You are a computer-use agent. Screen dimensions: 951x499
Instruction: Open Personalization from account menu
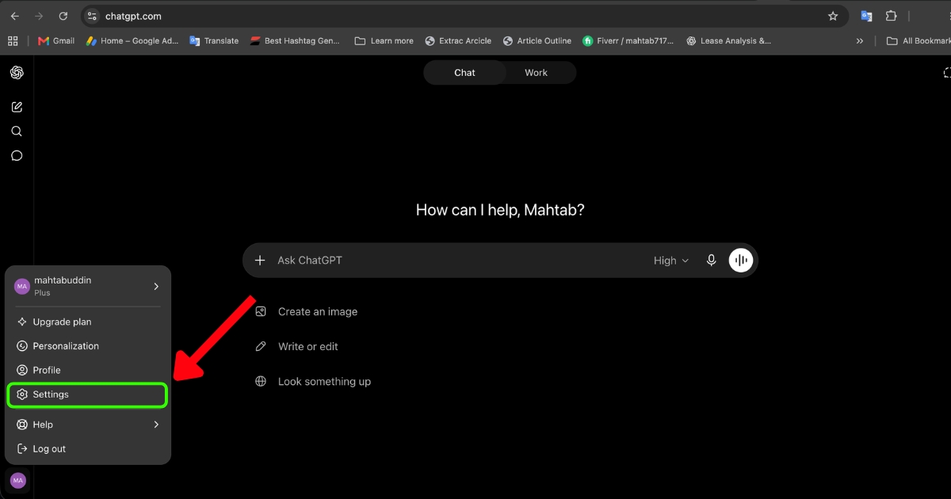coord(88,346)
